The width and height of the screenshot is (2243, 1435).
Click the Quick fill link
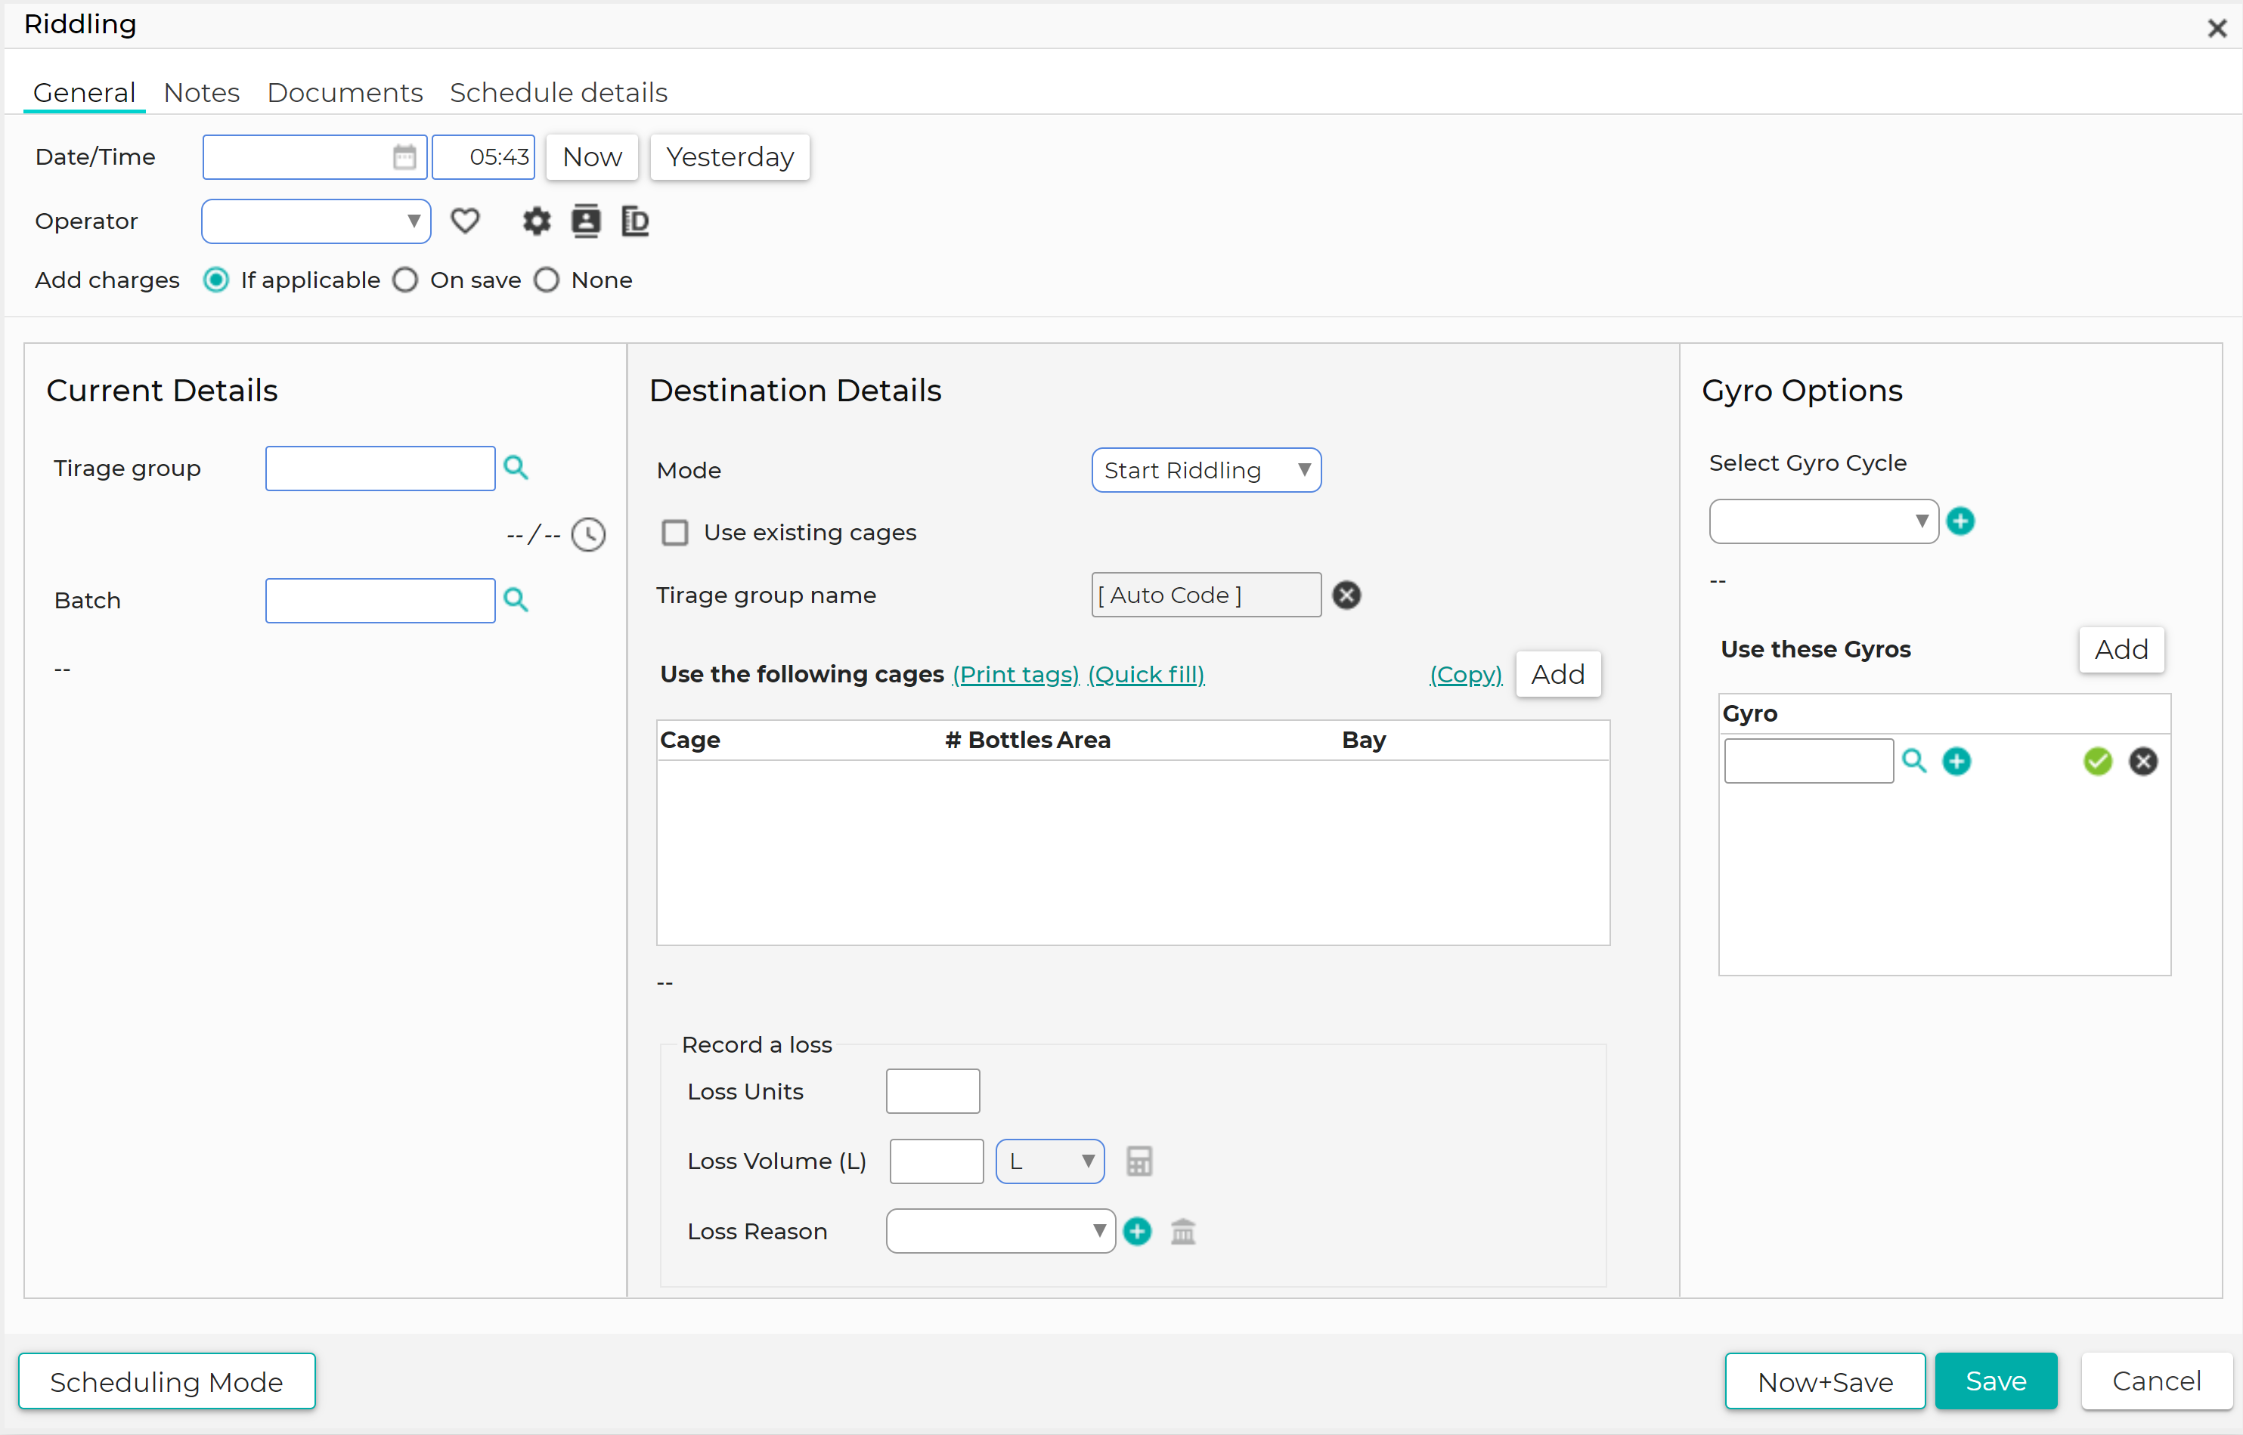pos(1146,674)
